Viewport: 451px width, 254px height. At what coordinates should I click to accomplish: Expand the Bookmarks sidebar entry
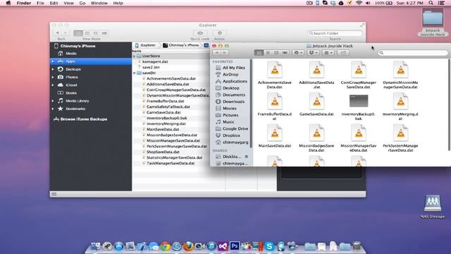[x=53, y=109]
